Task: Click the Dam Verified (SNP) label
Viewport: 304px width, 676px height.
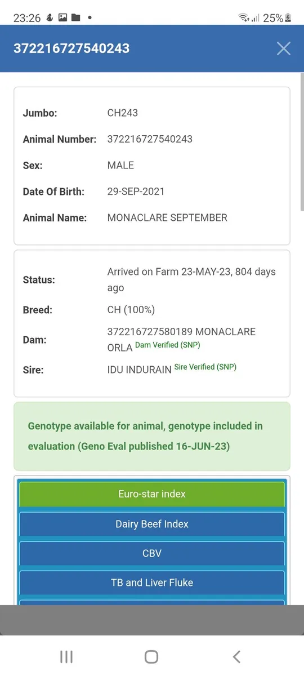Action: point(168,345)
